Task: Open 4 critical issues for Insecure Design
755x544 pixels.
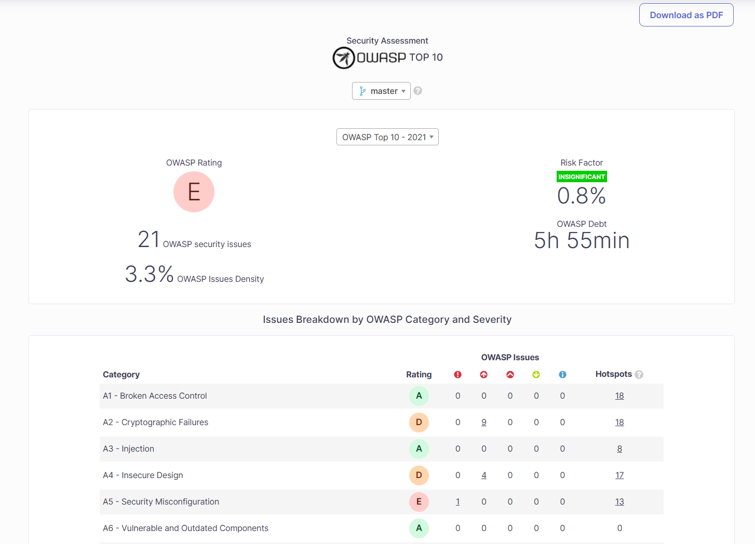Action: [x=484, y=475]
